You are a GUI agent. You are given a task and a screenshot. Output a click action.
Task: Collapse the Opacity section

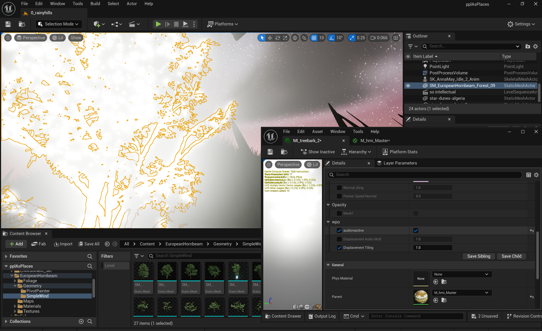click(x=328, y=205)
